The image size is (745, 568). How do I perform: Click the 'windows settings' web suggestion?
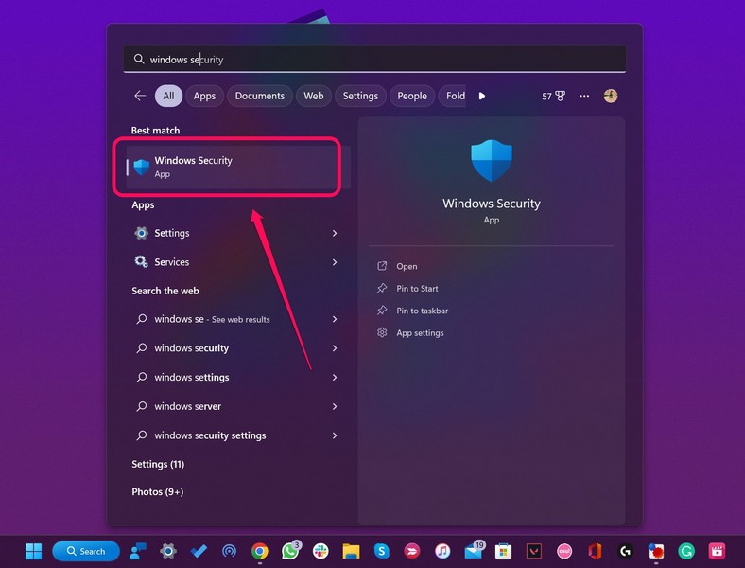(192, 377)
